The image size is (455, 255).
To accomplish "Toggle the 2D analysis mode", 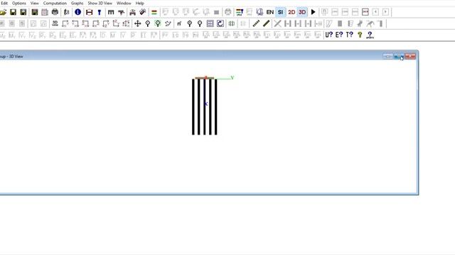I will 291,12.
